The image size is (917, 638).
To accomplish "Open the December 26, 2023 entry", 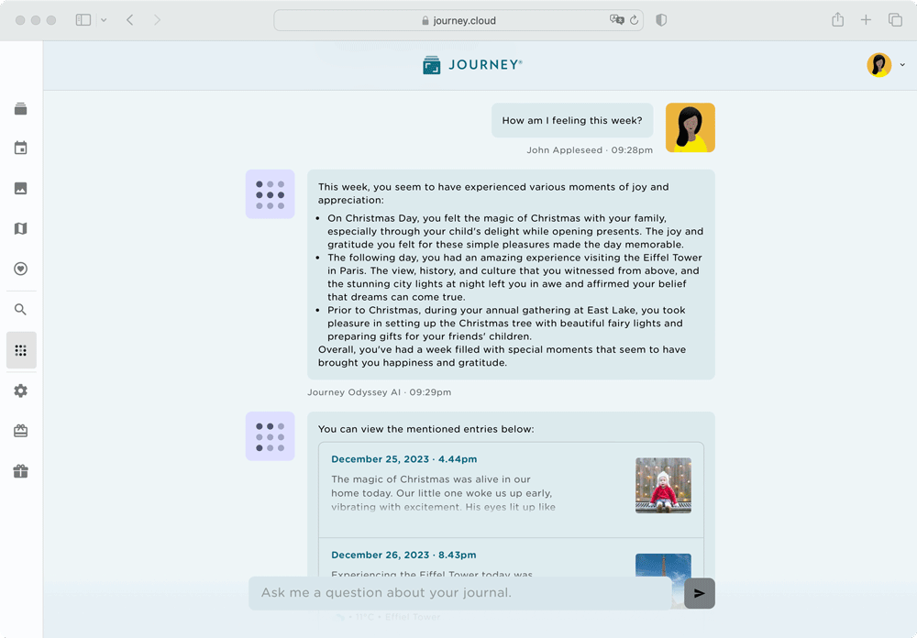I will click(404, 555).
